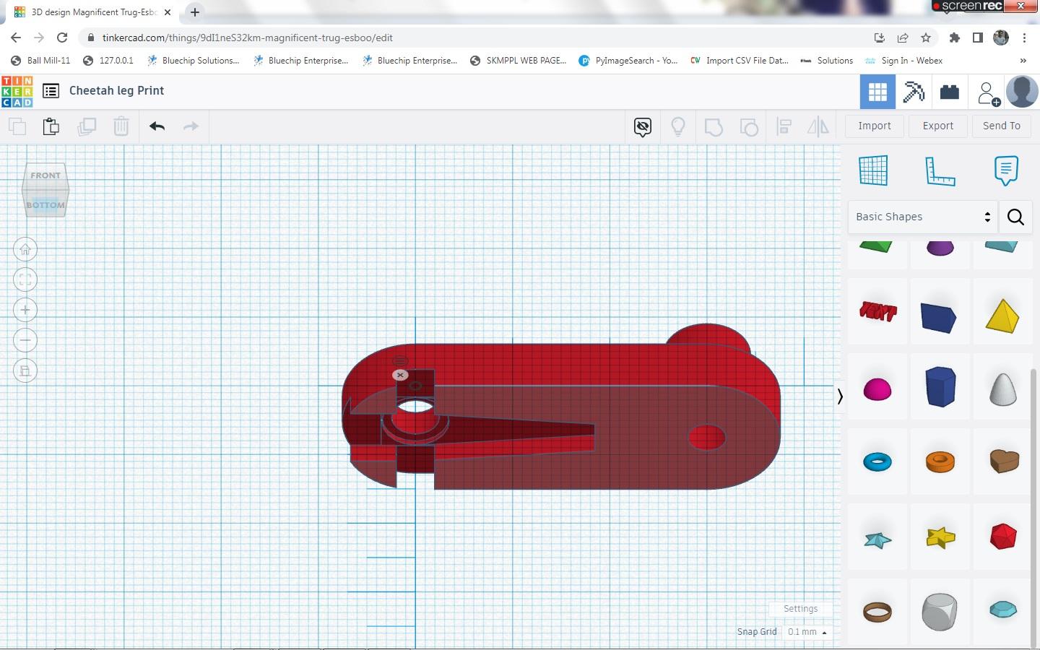Click the Ungroup shapes icon
The width and height of the screenshot is (1040, 650).
[749, 127]
